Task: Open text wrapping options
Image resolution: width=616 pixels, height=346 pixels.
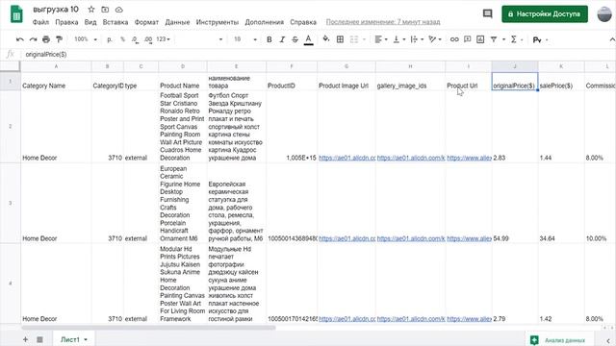Action: 416,39
